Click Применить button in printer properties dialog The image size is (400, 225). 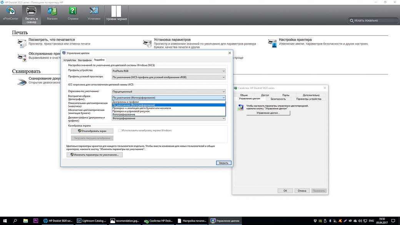[x=319, y=191]
